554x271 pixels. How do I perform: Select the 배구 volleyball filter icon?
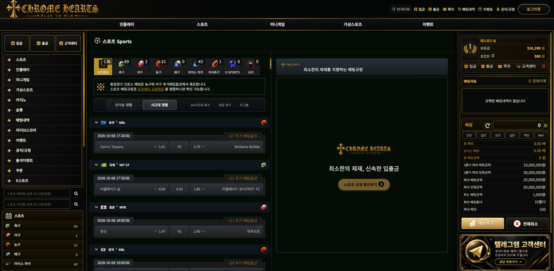pos(177,67)
